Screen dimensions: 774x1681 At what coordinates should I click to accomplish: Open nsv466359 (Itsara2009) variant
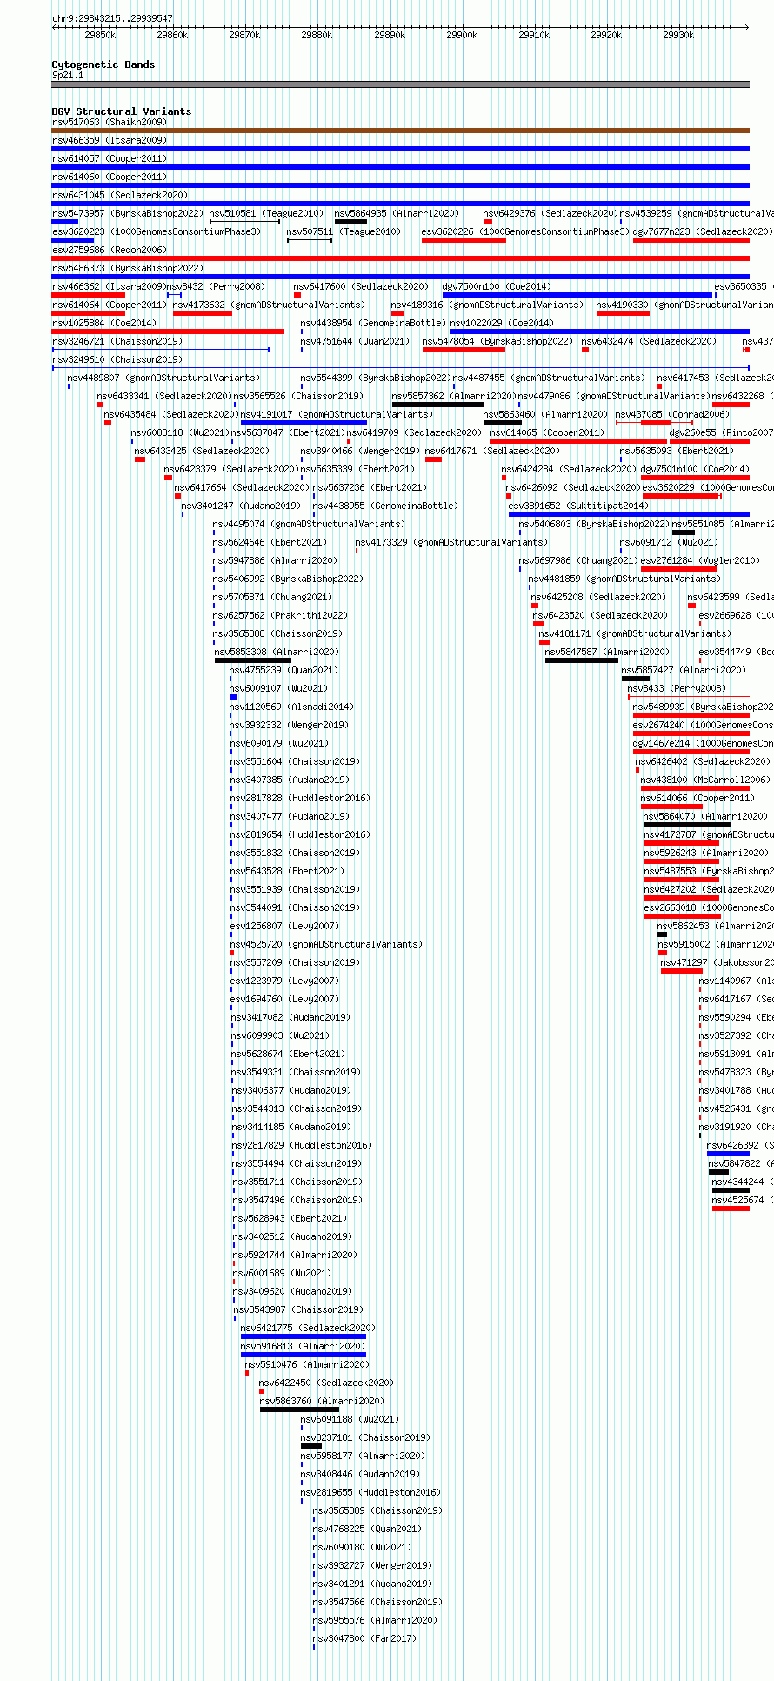click(110, 140)
